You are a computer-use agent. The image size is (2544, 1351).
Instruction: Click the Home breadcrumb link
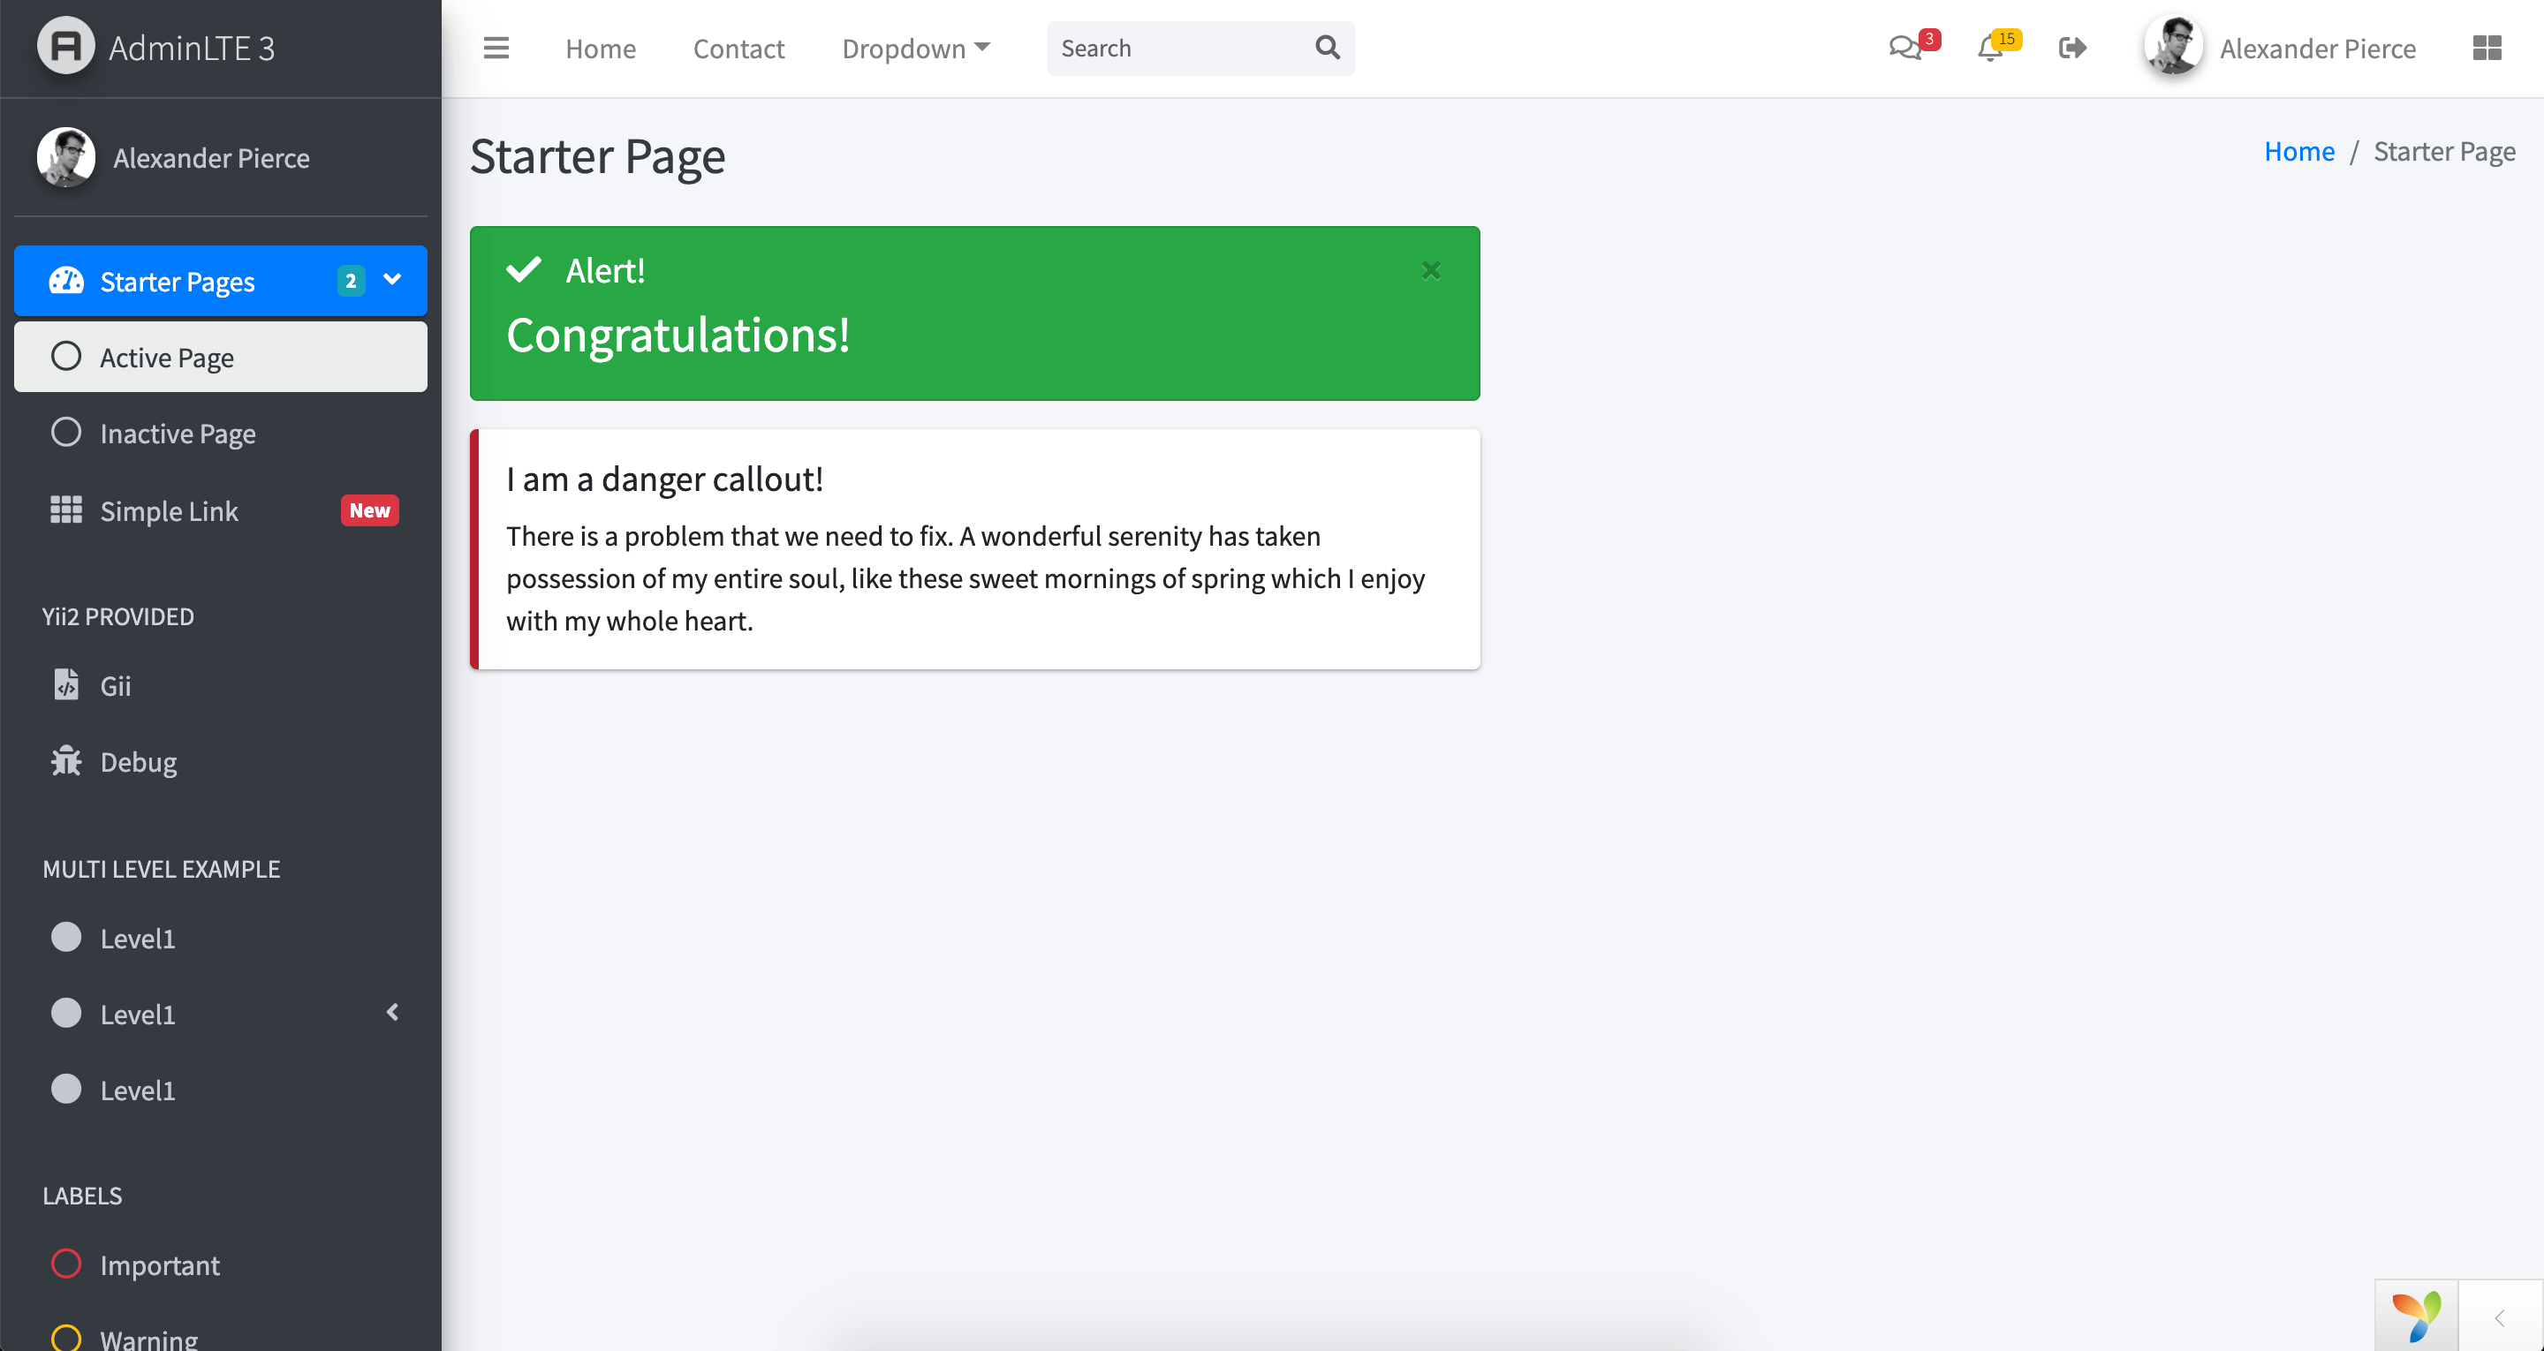[x=2298, y=151]
